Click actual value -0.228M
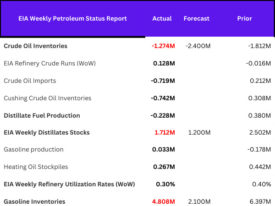Screen dimensions: 275x206 point(163,115)
